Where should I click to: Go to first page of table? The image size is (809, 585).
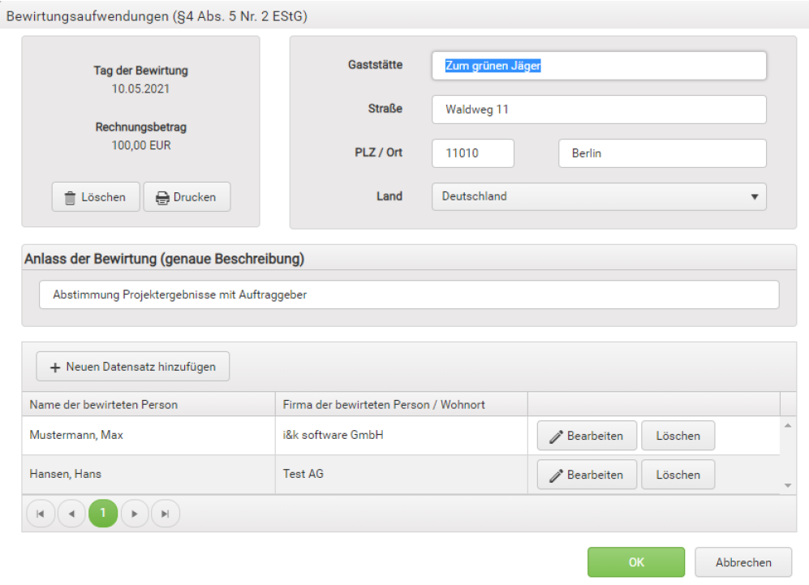41,514
